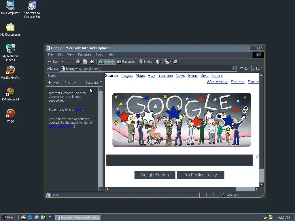
Task: Open the Start menu
Action: (8, 218)
